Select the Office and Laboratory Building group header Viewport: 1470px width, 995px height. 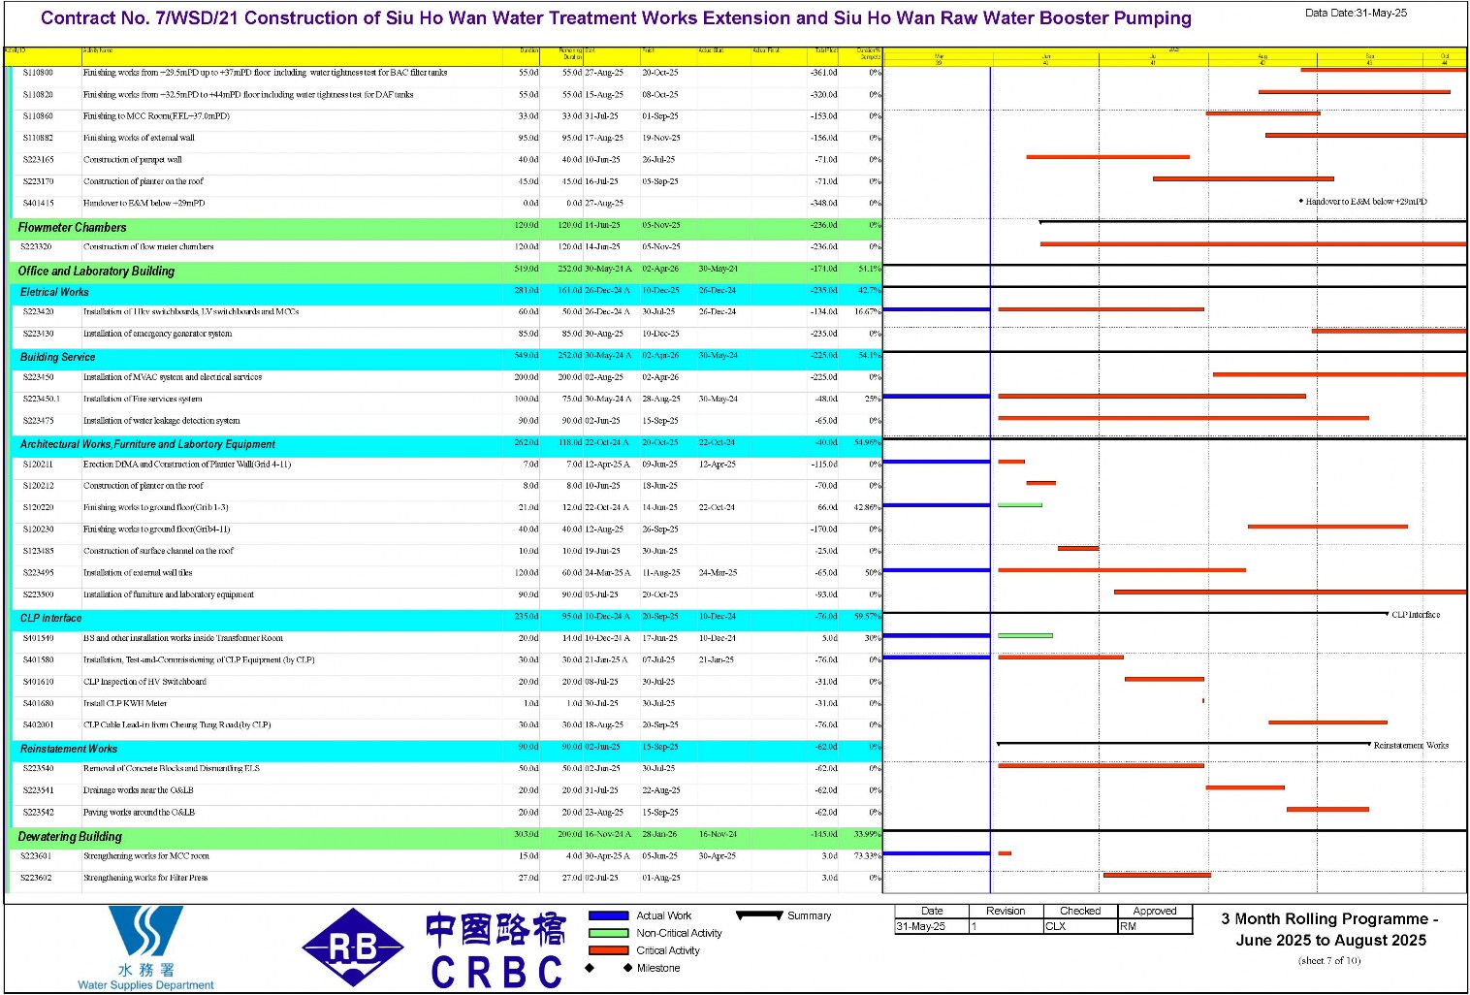coord(96,271)
